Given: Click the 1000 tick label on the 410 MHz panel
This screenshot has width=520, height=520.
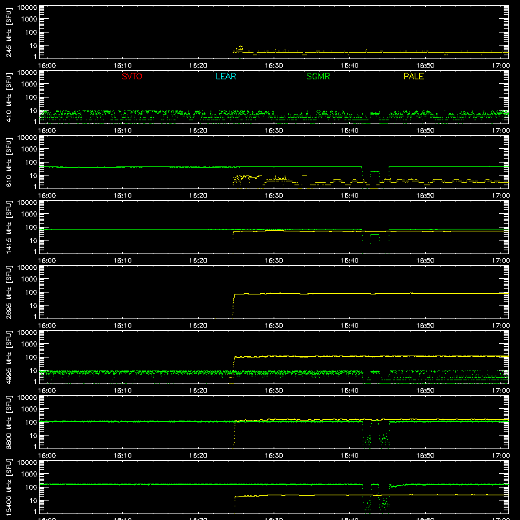Looking at the screenshot, I should pos(29,84).
